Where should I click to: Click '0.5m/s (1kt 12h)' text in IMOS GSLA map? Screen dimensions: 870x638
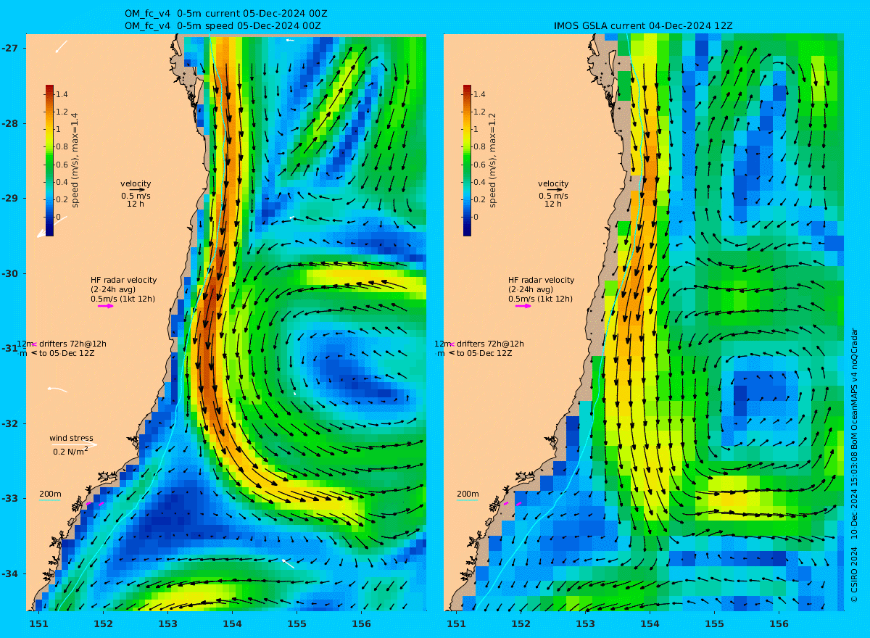coord(540,299)
